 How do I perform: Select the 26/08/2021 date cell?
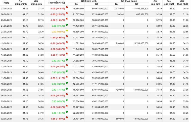point(6,14)
